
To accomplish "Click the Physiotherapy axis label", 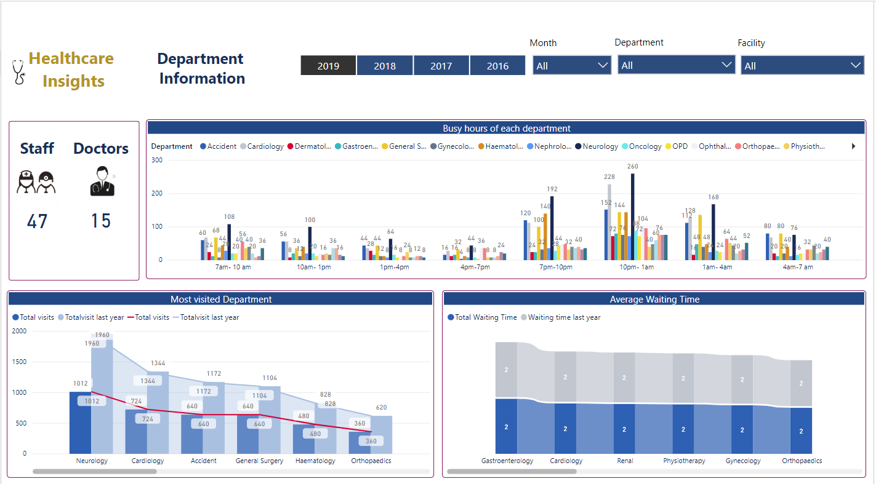I will point(684,461).
